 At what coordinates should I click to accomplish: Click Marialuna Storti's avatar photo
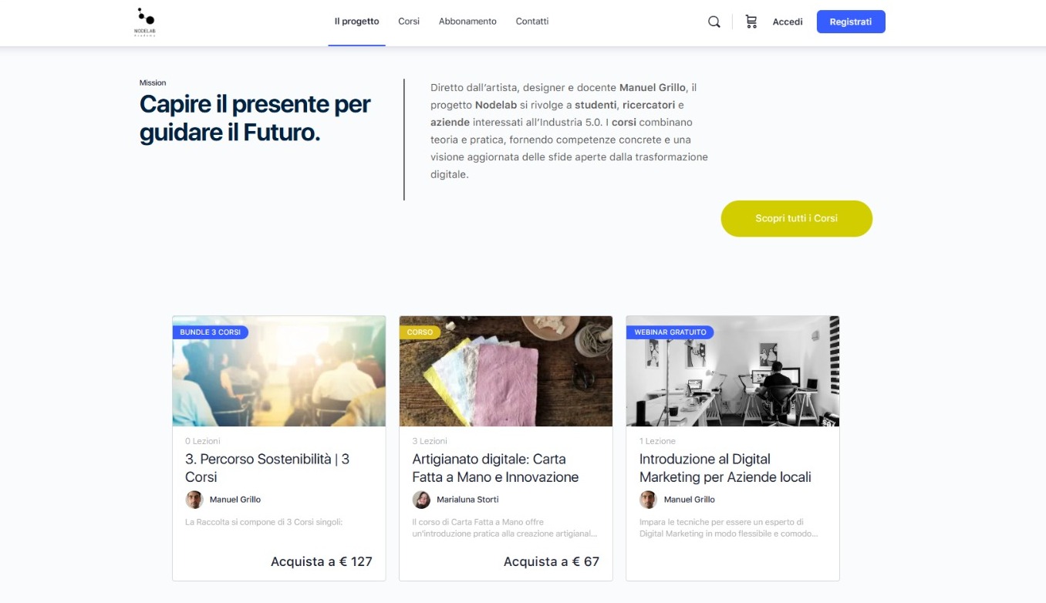(421, 500)
